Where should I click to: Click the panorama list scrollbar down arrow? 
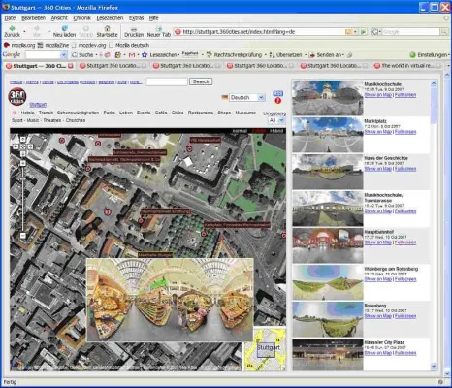[x=434, y=366]
